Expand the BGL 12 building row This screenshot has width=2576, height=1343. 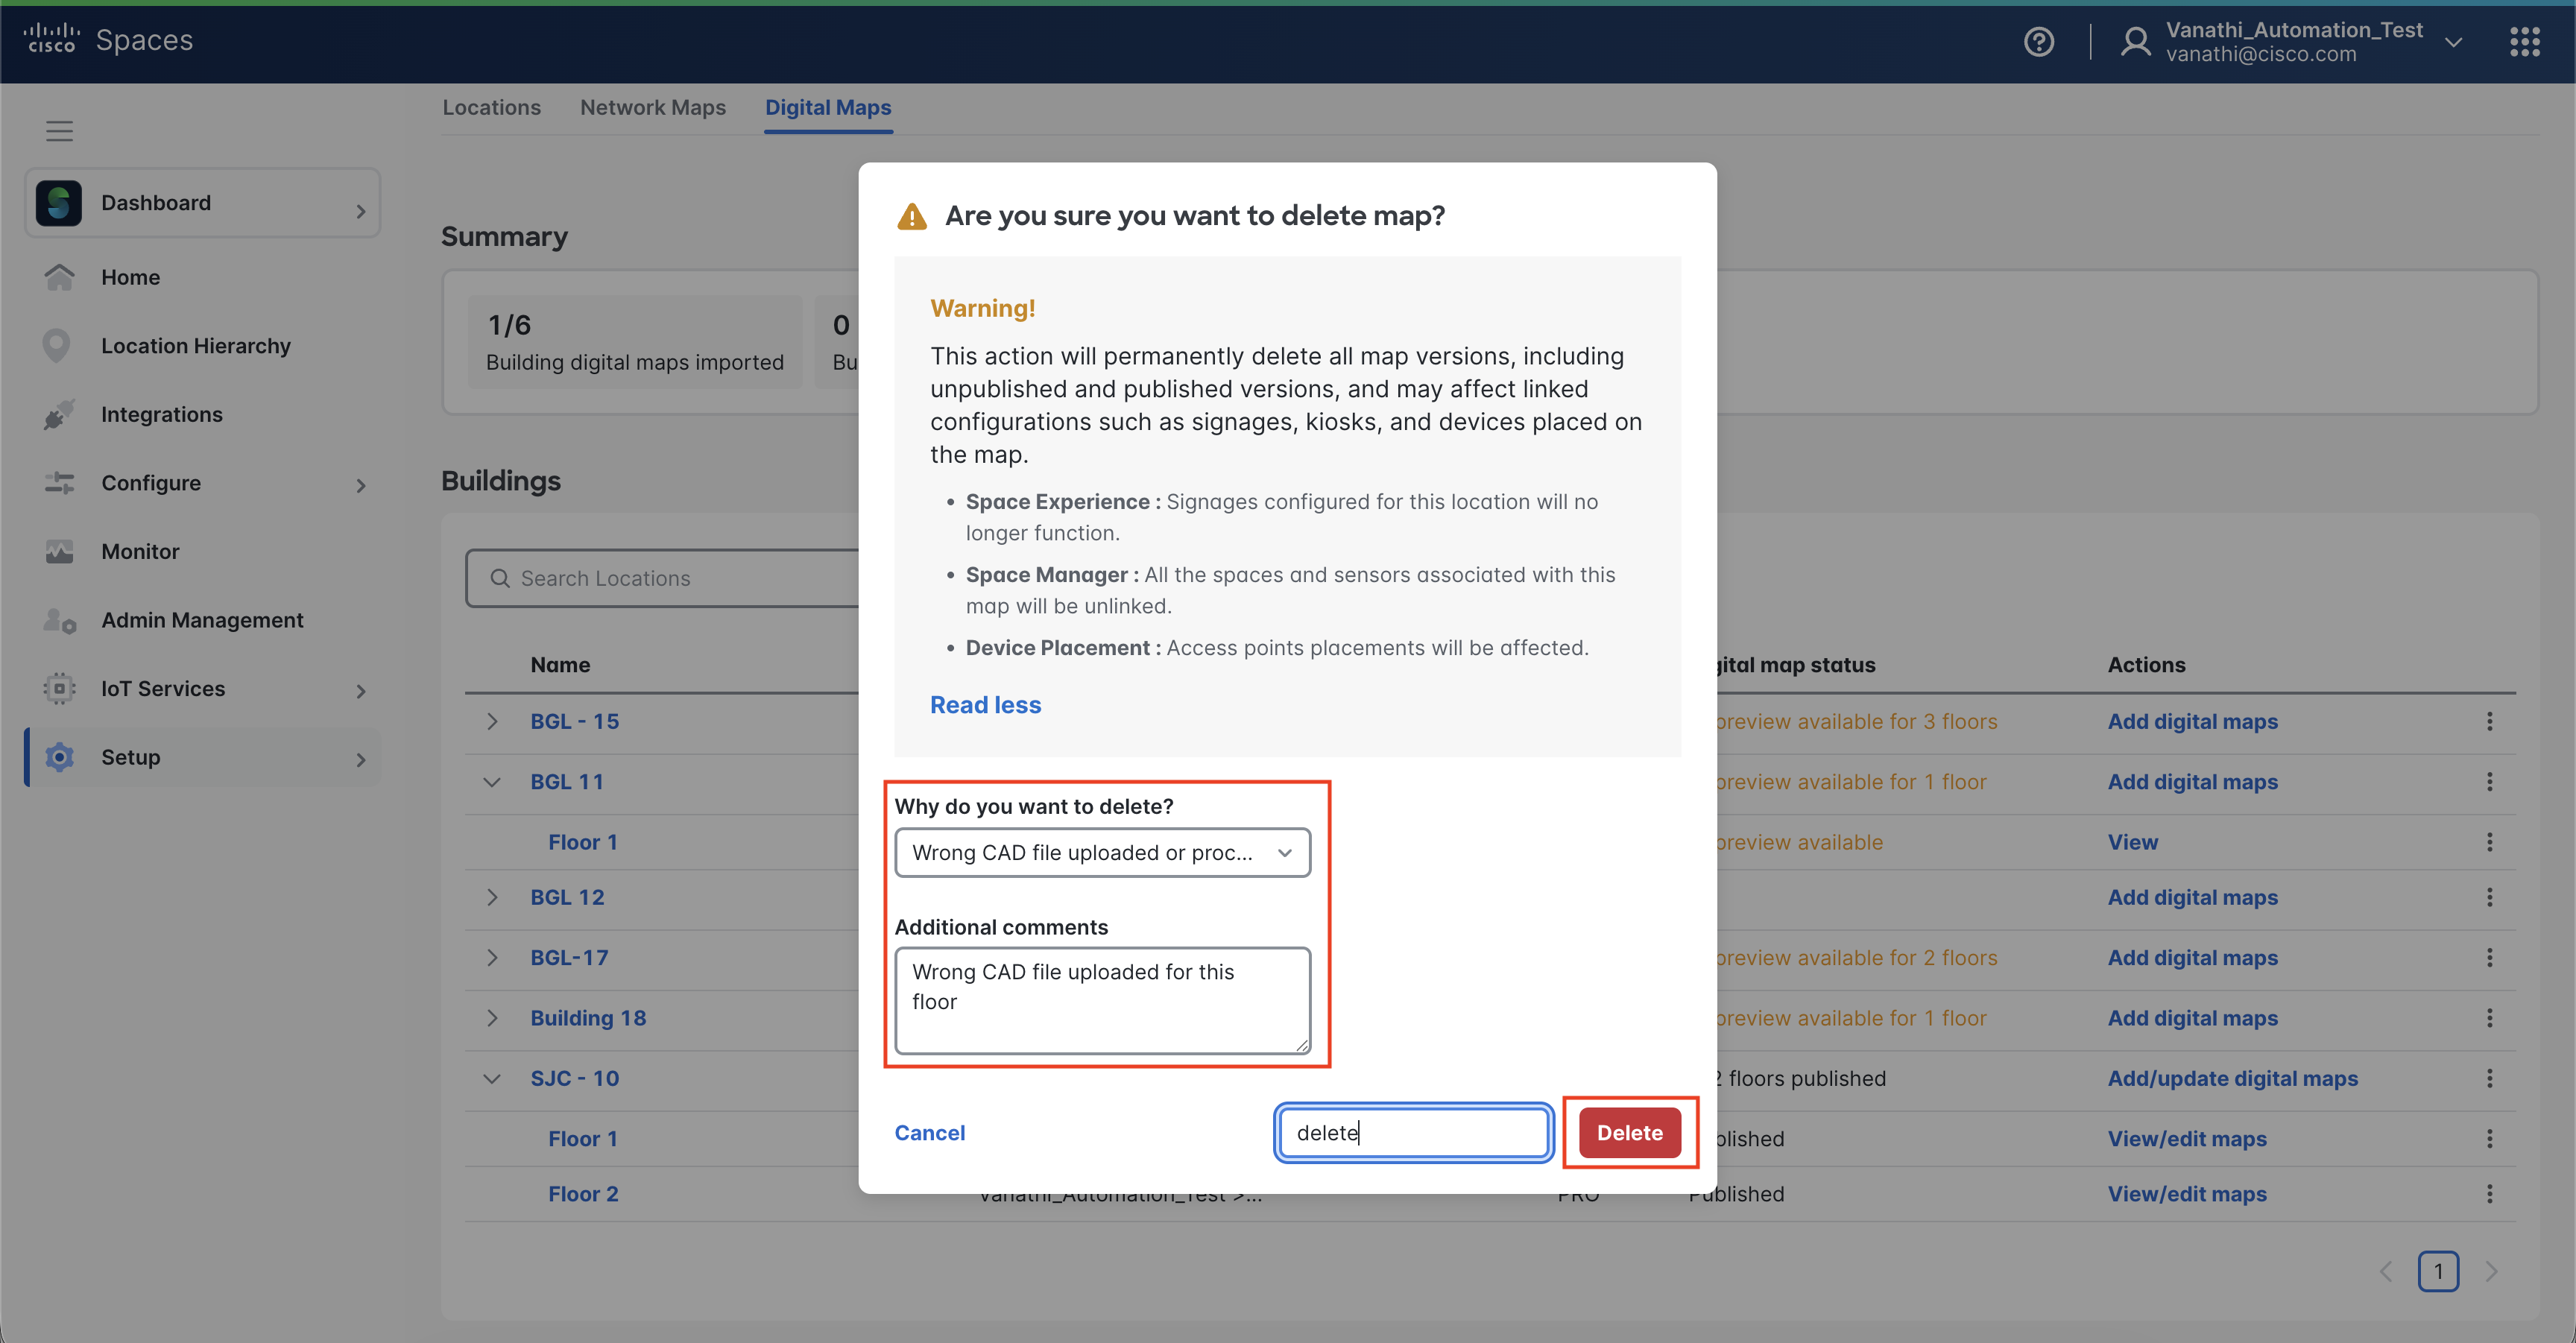(492, 898)
